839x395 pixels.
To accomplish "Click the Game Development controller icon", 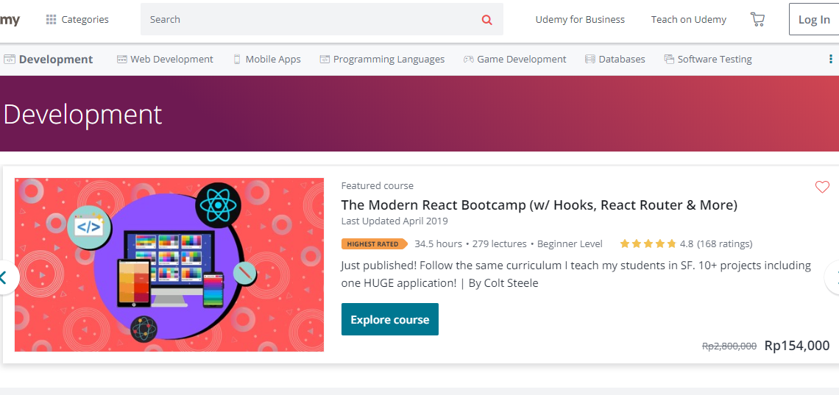I will click(468, 60).
